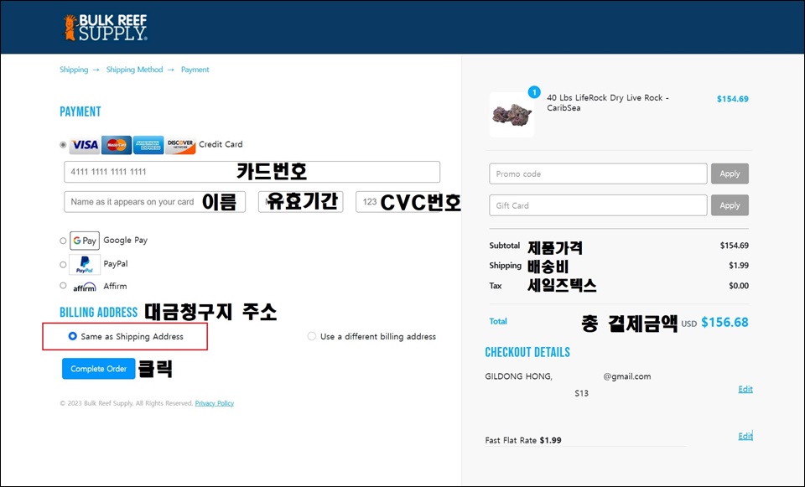Click the American Express card icon

click(x=148, y=145)
